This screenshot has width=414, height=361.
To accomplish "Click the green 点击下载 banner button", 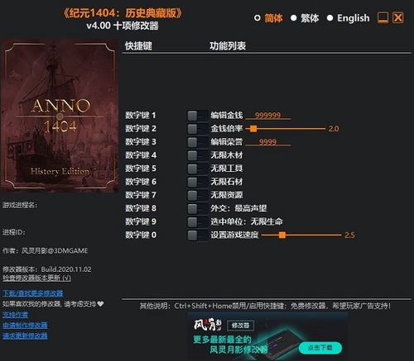I will click(x=320, y=348).
